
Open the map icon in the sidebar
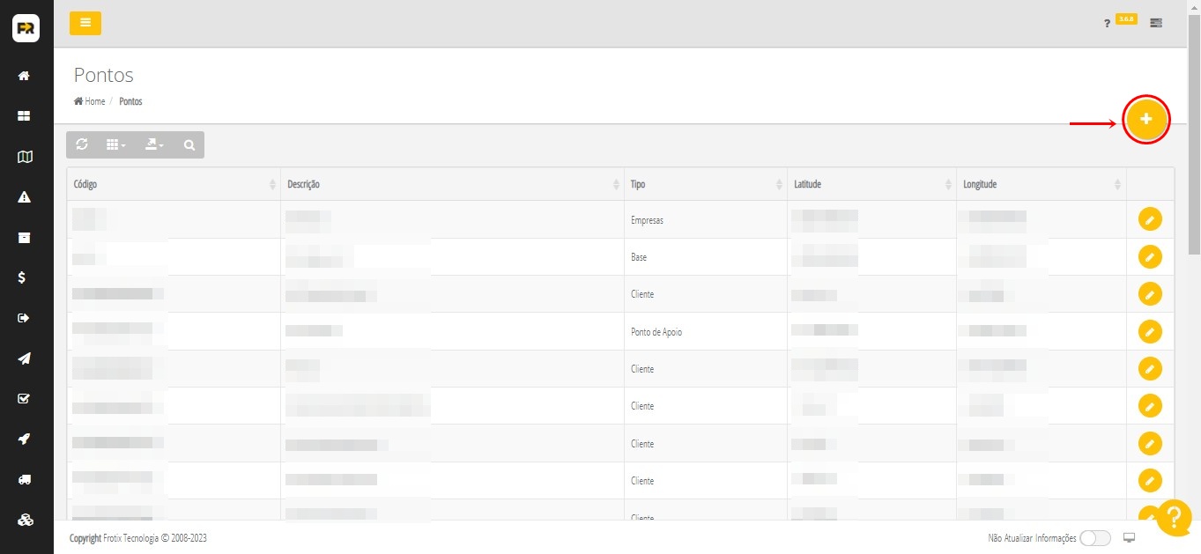(25, 157)
